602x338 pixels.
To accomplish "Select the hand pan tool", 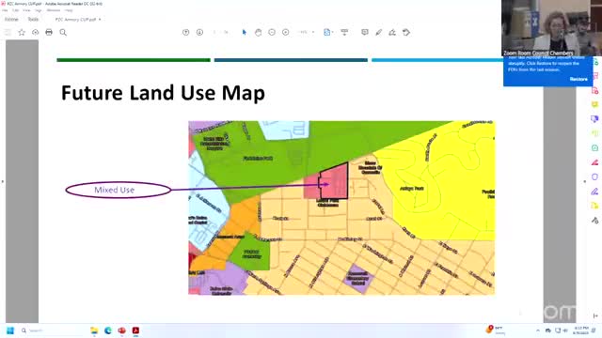I will tap(258, 32).
